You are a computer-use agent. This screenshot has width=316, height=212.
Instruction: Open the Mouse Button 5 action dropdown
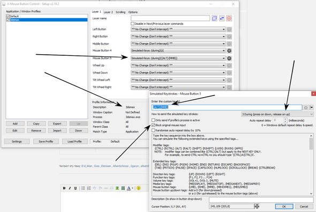178,59
